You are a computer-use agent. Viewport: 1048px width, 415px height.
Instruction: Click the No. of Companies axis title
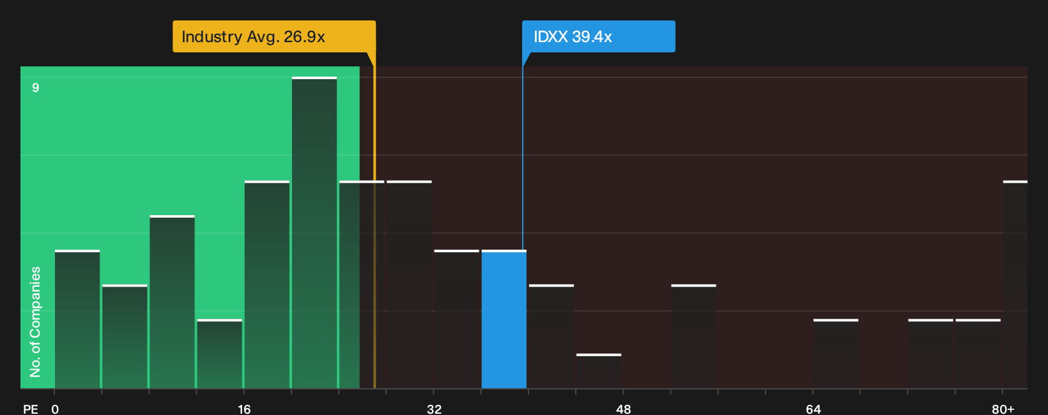click(35, 322)
